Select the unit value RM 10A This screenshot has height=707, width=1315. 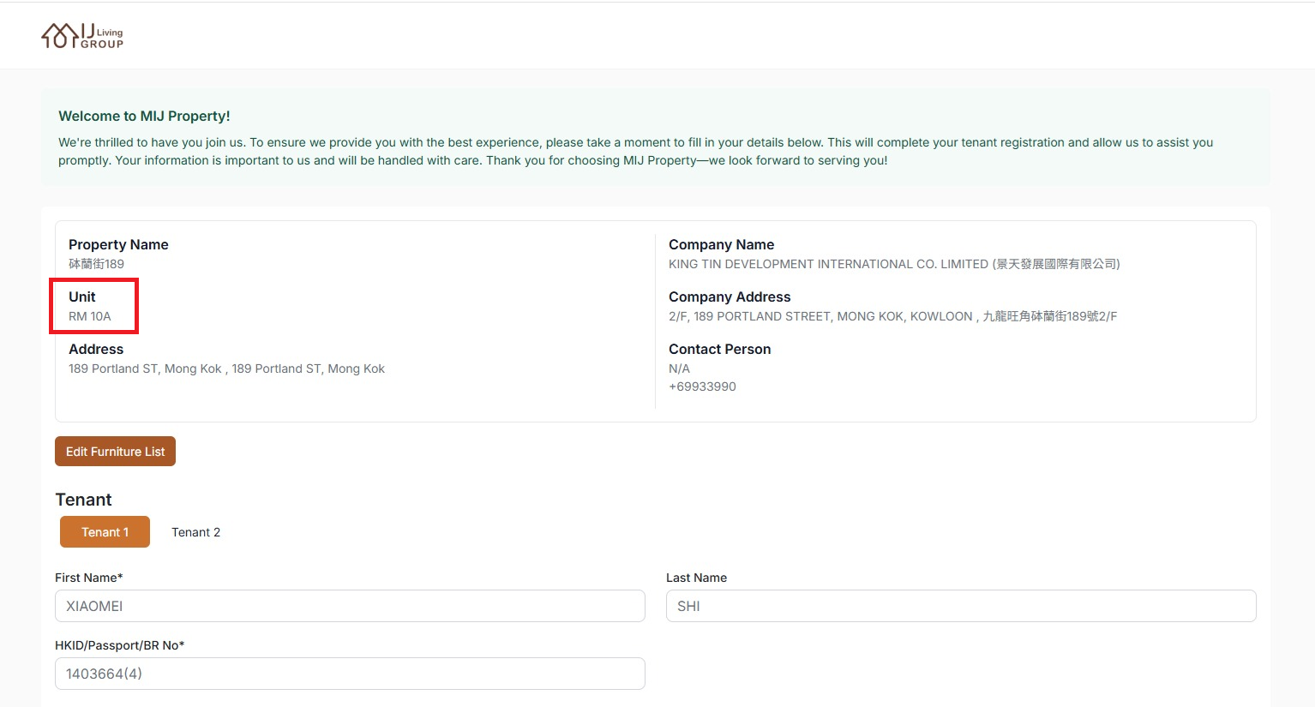pos(90,316)
